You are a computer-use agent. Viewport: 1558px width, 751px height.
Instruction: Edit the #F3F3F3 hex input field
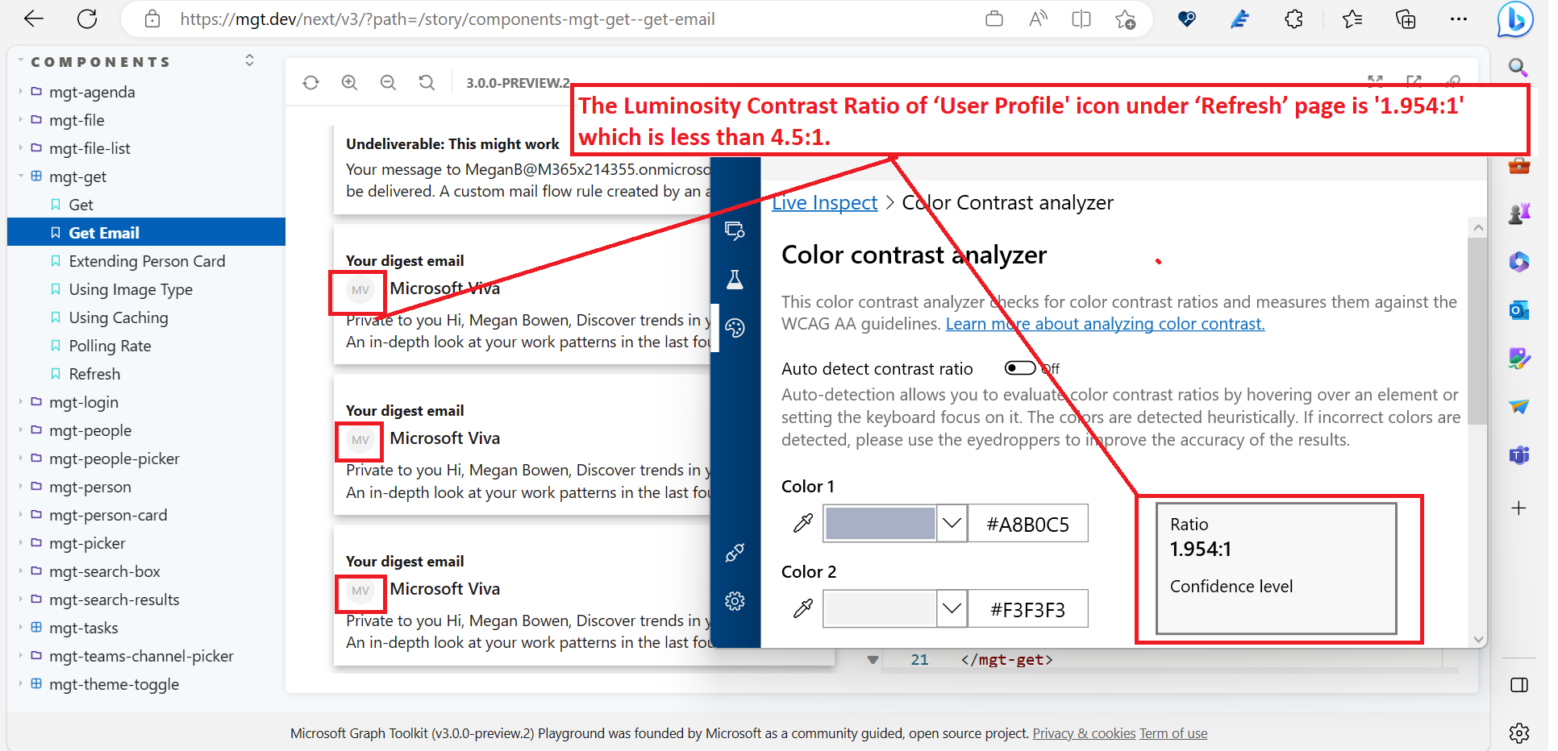tap(1027, 608)
